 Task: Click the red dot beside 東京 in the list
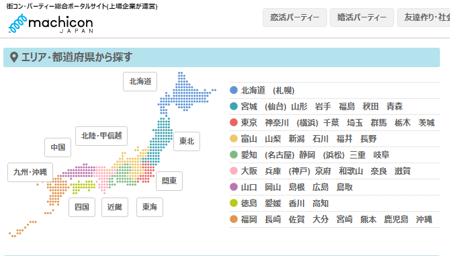pyautogui.click(x=234, y=122)
